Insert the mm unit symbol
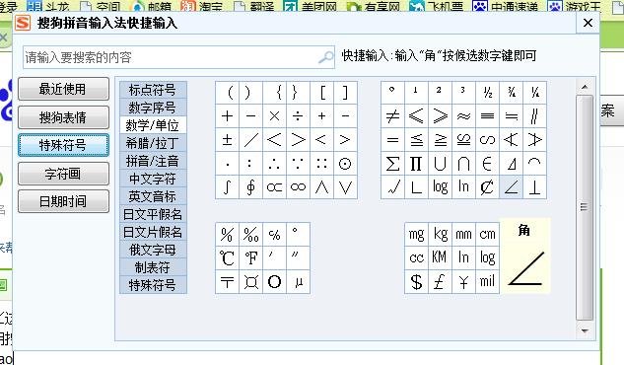 463,235
